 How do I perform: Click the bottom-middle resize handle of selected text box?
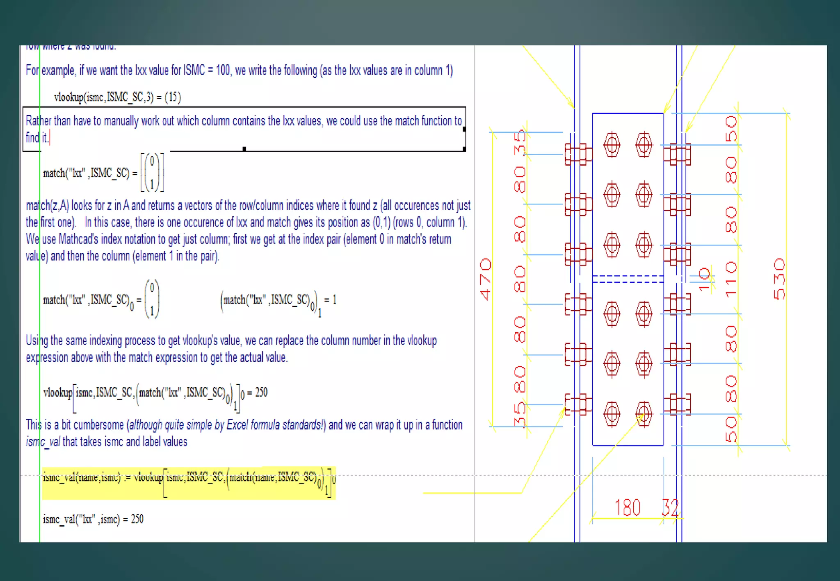(244, 149)
